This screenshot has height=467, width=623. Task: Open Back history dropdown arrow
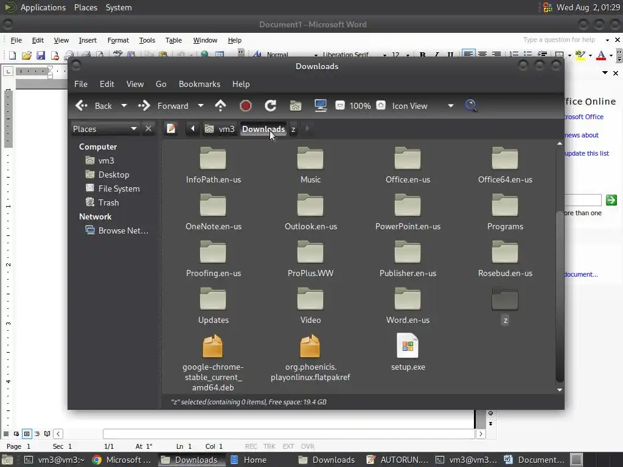pyautogui.click(x=124, y=106)
